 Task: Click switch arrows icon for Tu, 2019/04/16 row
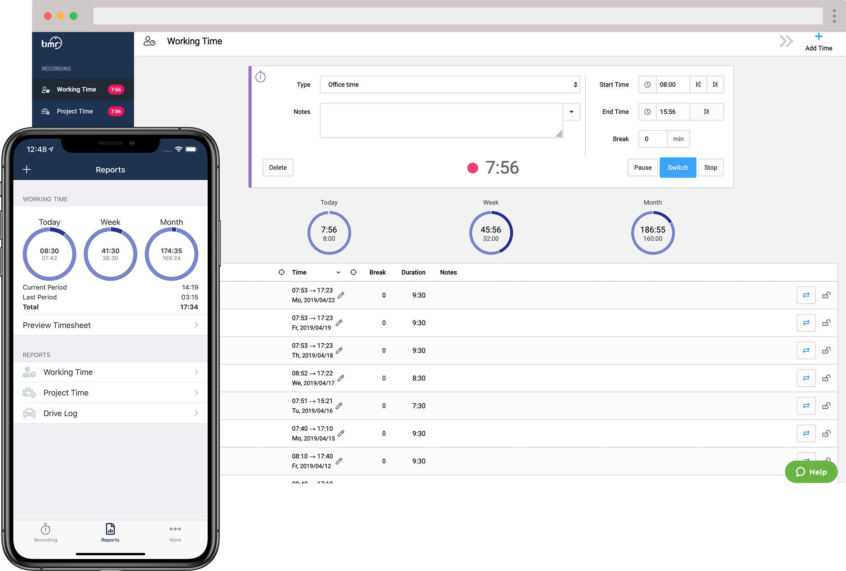coord(806,406)
